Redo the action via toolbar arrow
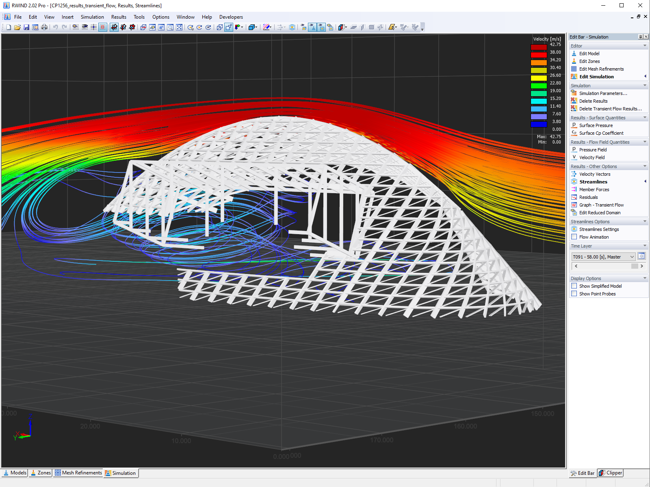650x487 pixels. coord(65,27)
